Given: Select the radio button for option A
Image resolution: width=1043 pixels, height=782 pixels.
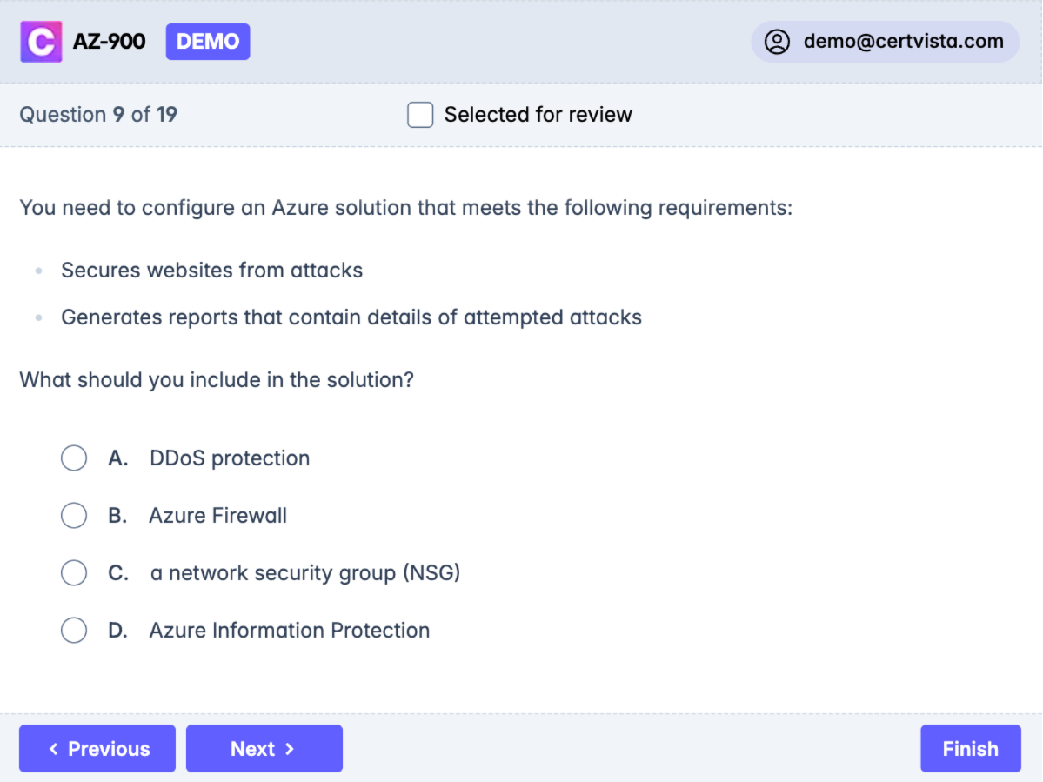Looking at the screenshot, I should click(74, 458).
